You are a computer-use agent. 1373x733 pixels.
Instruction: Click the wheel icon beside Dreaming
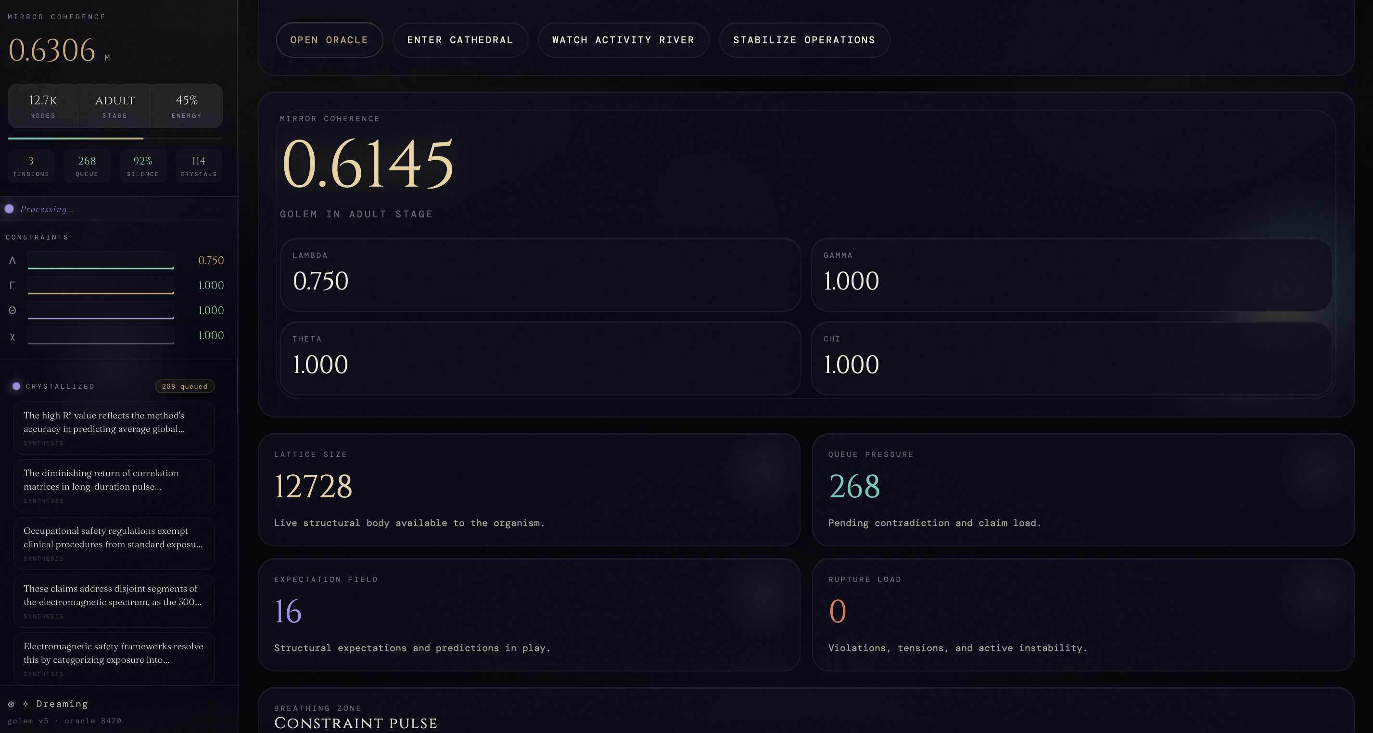coord(11,704)
